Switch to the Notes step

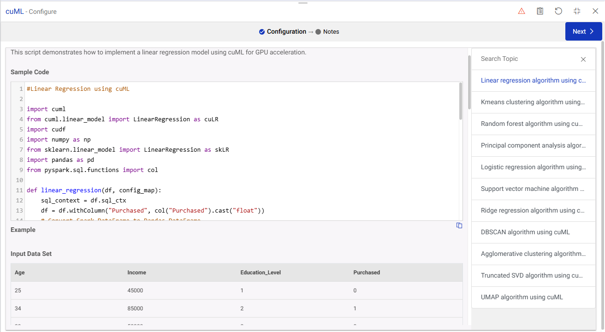(331, 31)
